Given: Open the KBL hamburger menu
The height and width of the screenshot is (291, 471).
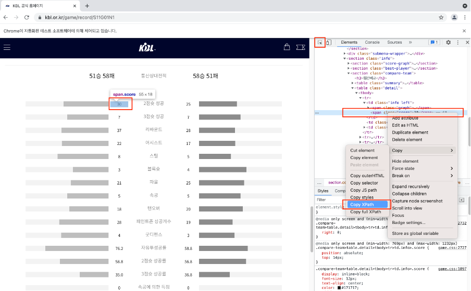Looking at the screenshot, I should [x=7, y=47].
